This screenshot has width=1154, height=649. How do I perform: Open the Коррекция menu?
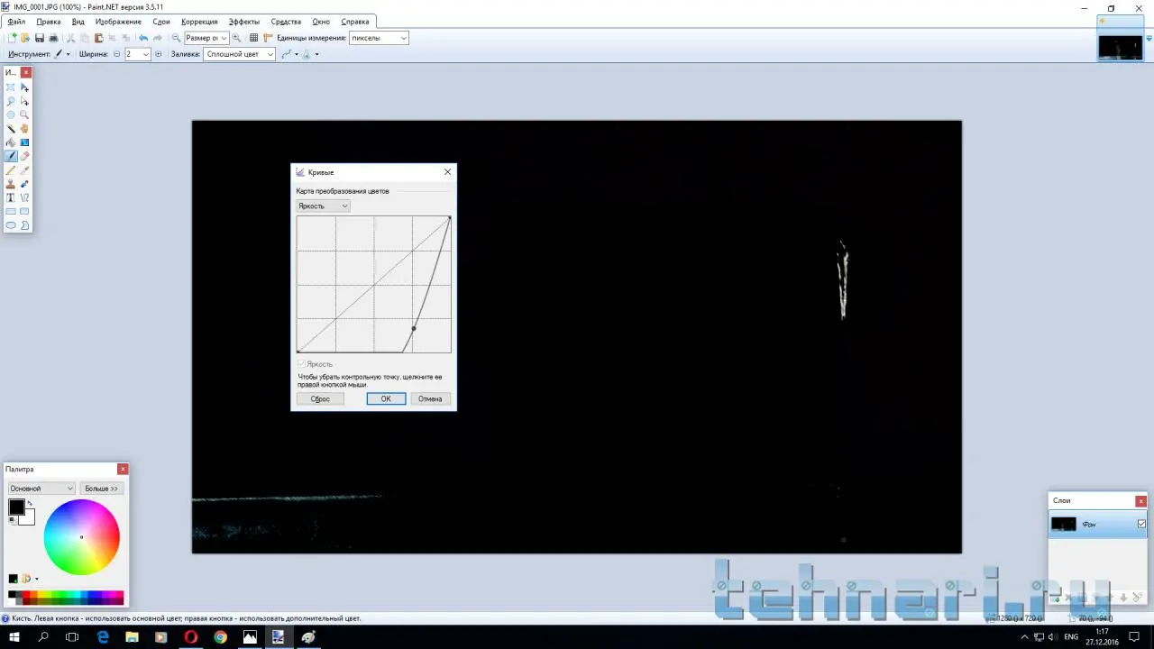(x=198, y=22)
